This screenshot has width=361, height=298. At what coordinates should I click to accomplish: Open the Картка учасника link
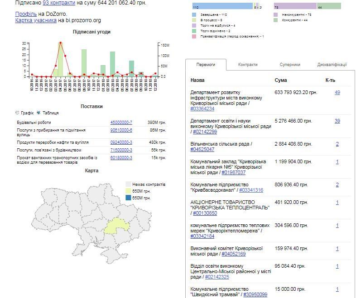click(x=36, y=20)
